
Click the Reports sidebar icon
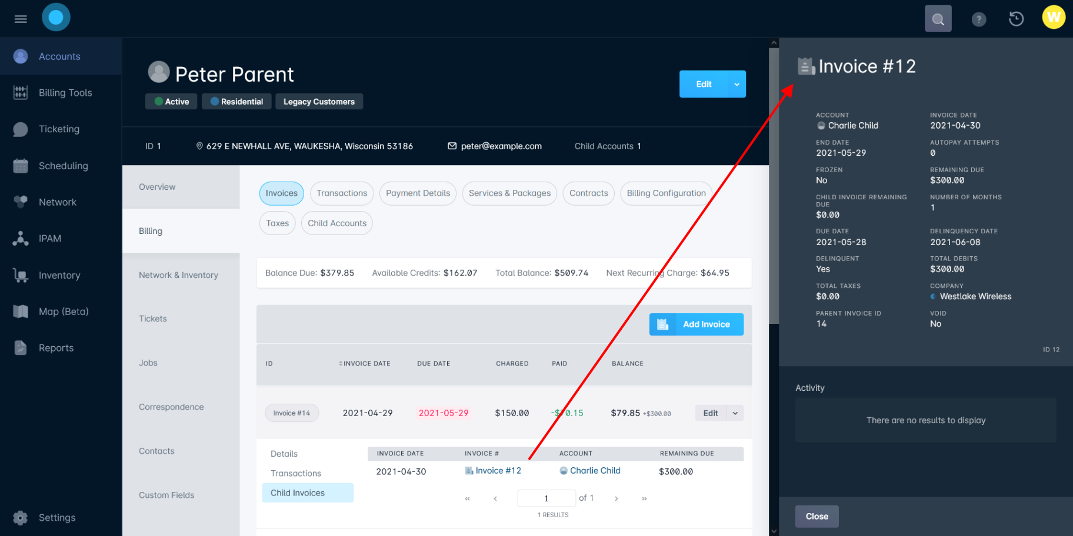point(21,348)
